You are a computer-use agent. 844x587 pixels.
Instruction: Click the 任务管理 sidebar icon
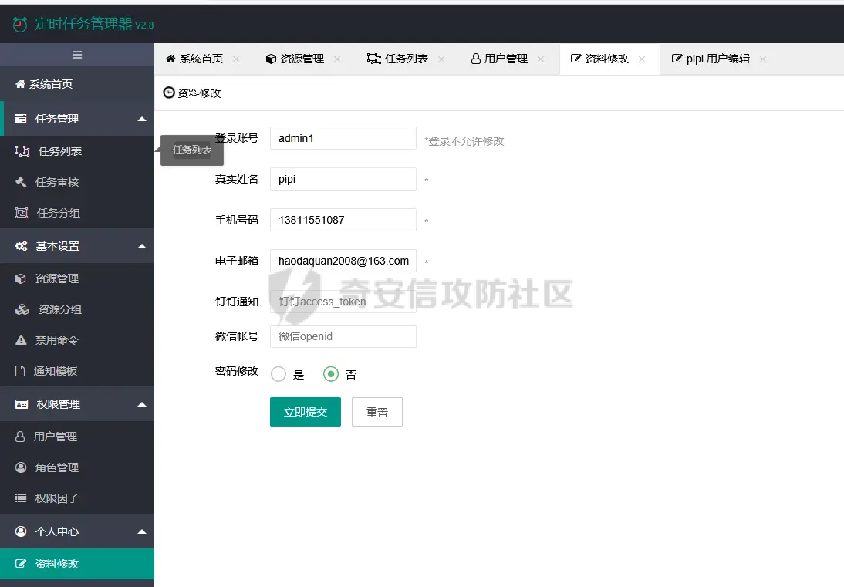(x=21, y=118)
